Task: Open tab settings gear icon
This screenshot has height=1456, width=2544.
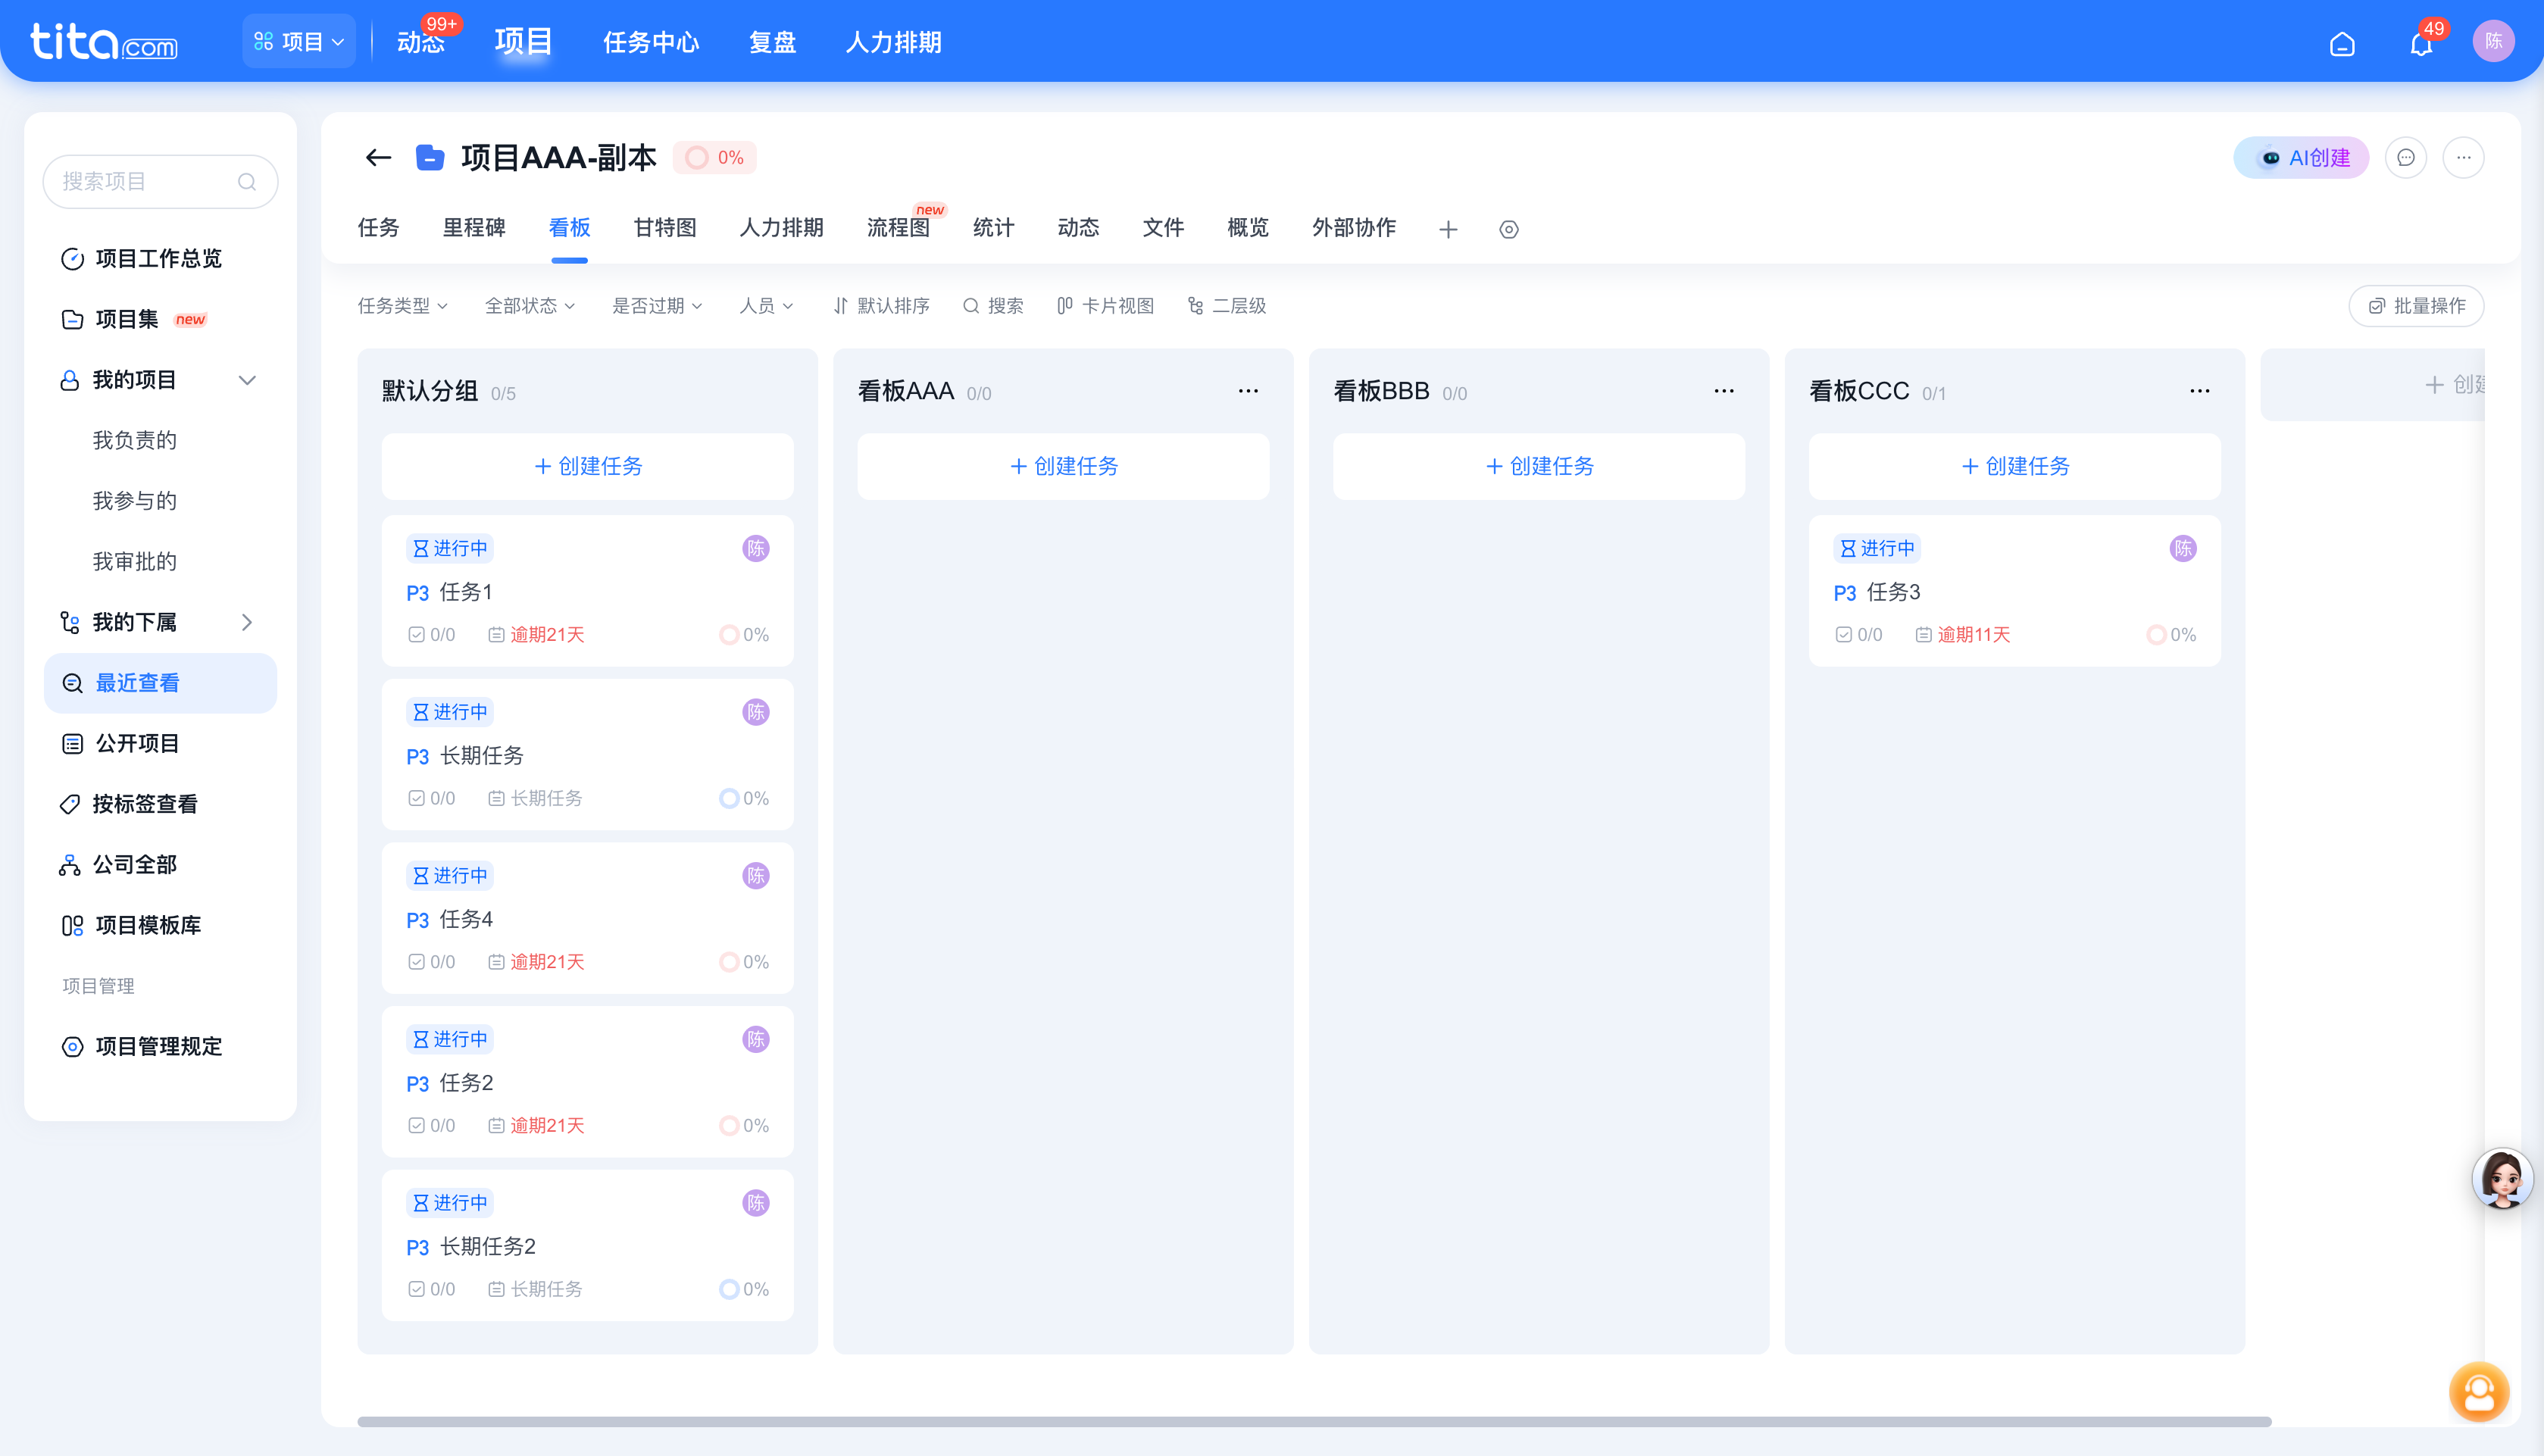Action: coord(1509,229)
